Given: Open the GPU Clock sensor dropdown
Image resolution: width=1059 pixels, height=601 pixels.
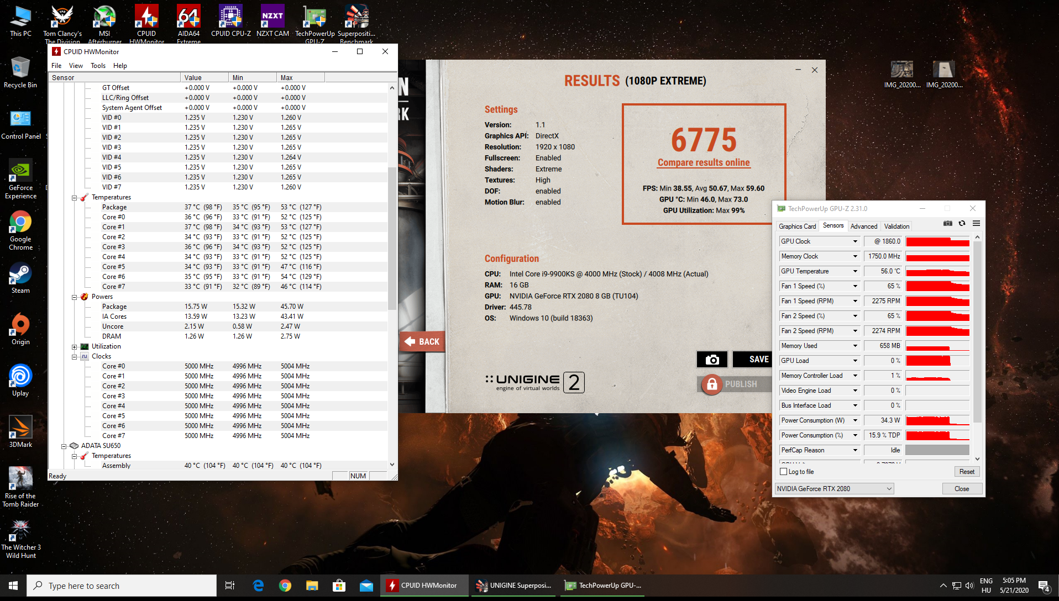Looking at the screenshot, I should (x=855, y=241).
